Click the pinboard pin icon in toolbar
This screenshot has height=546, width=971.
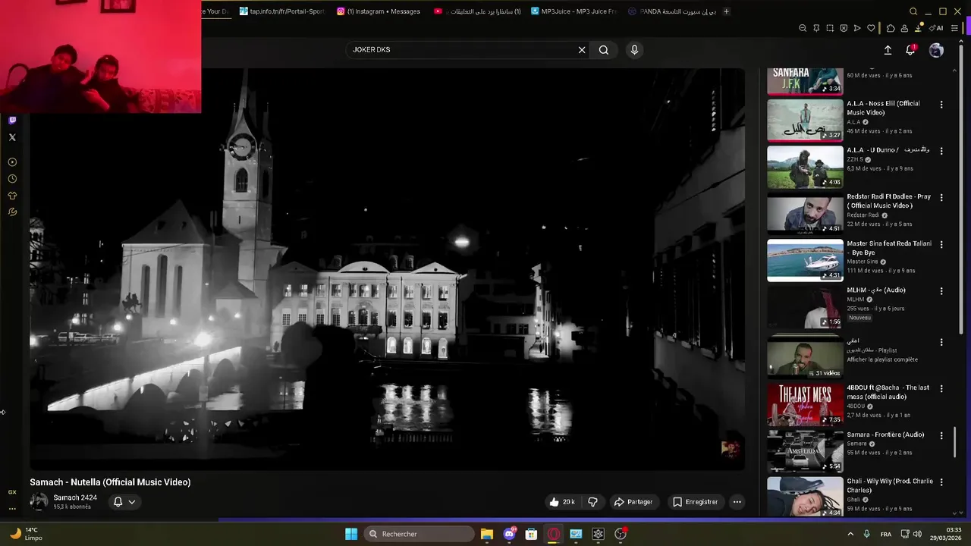click(x=816, y=28)
